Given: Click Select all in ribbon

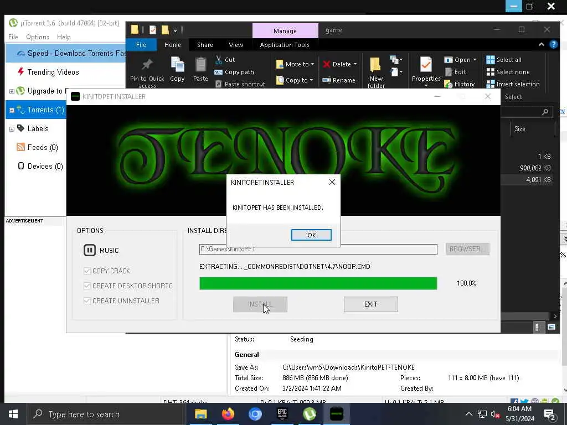Looking at the screenshot, I should coord(504,60).
